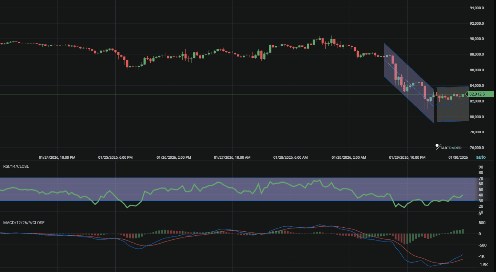
Task: Click the 90,000.0 price scale label
Action: pos(476,38)
